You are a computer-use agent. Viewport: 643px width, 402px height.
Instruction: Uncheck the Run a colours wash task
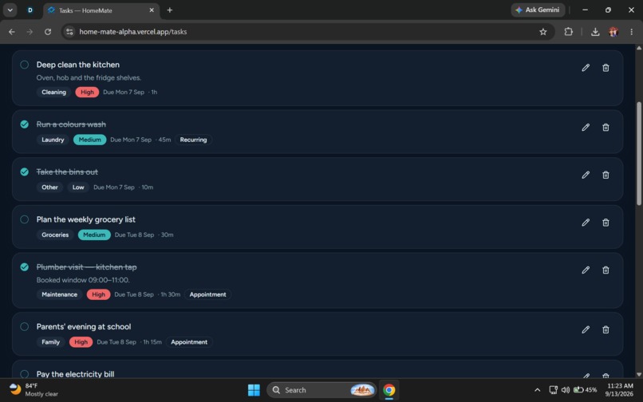(25, 124)
